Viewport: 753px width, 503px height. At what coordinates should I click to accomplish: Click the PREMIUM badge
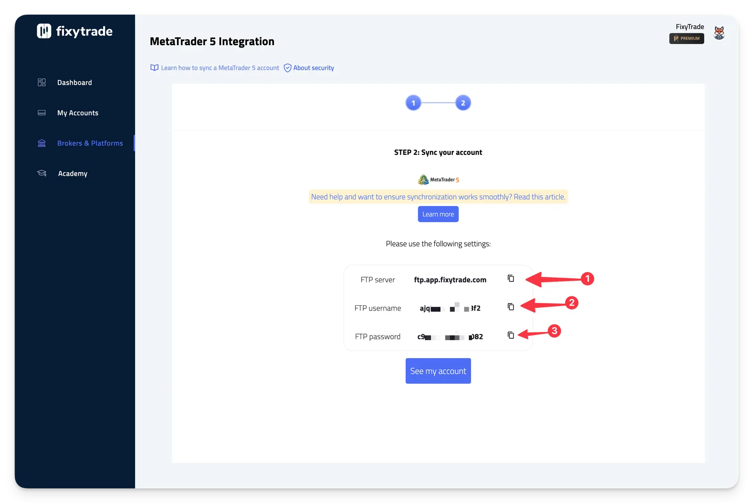[x=687, y=39]
